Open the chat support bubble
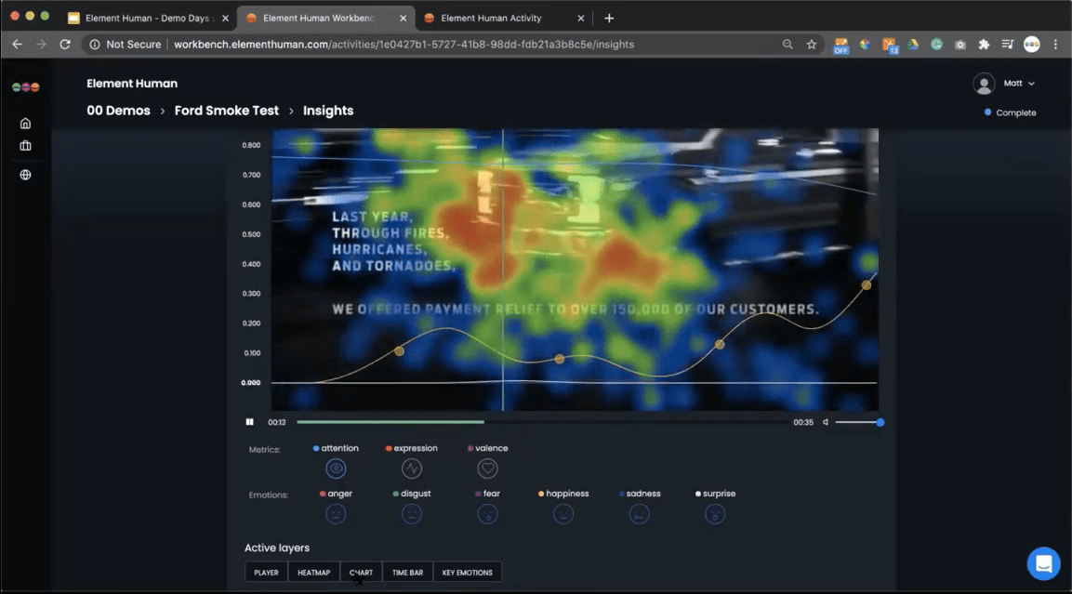The image size is (1072, 594). 1043,563
